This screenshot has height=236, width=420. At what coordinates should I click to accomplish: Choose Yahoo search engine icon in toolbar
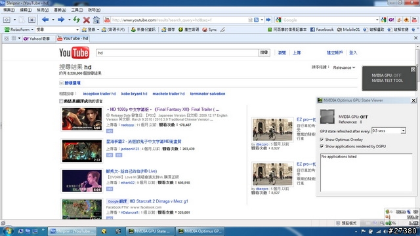point(391,20)
